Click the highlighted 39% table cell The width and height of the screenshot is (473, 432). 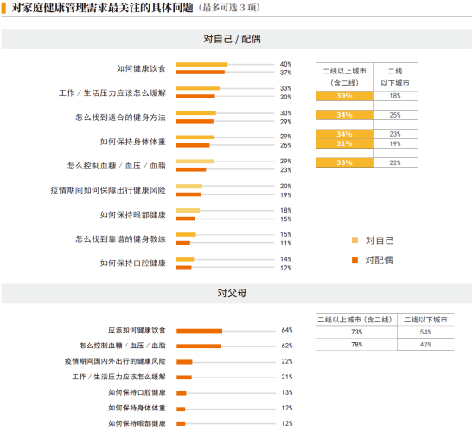(344, 96)
